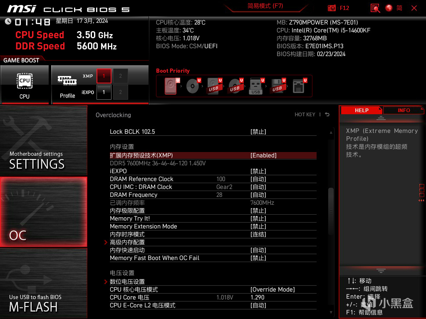This screenshot has height=319, width=426.
Task: Open M-FLASH BIOS flashing section
Action: [x=43, y=283]
